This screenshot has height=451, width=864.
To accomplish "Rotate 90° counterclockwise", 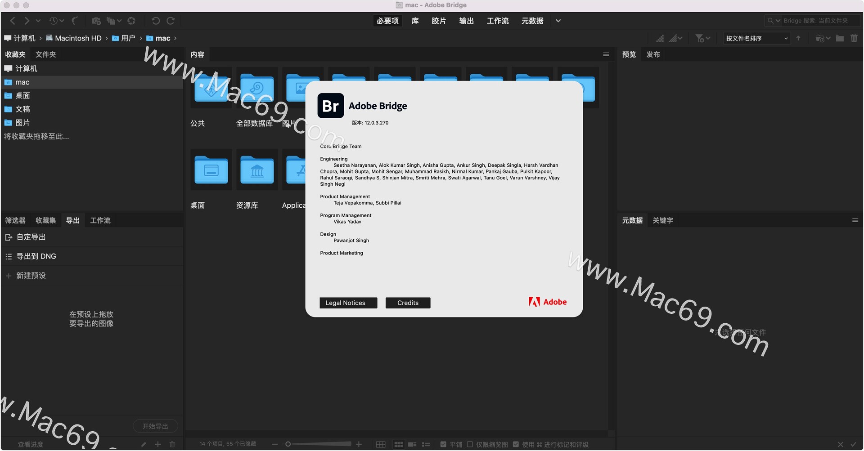I will tap(156, 21).
